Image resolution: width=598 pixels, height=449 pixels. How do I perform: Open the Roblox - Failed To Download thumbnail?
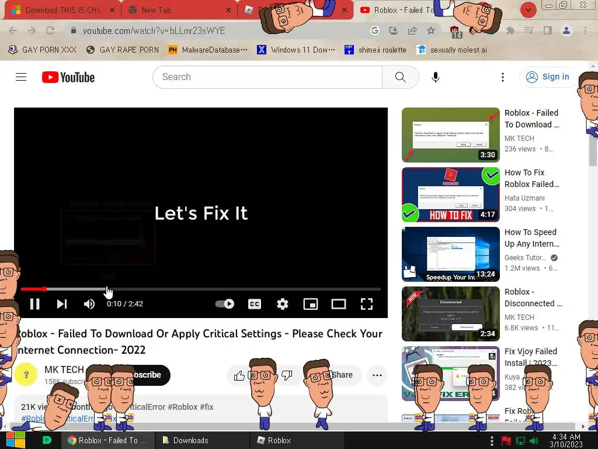[450, 135]
